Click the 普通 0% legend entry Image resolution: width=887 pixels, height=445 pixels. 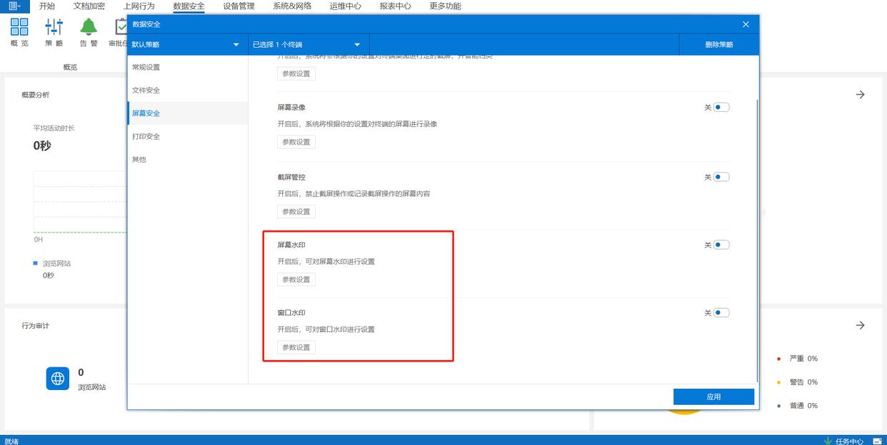pos(798,406)
